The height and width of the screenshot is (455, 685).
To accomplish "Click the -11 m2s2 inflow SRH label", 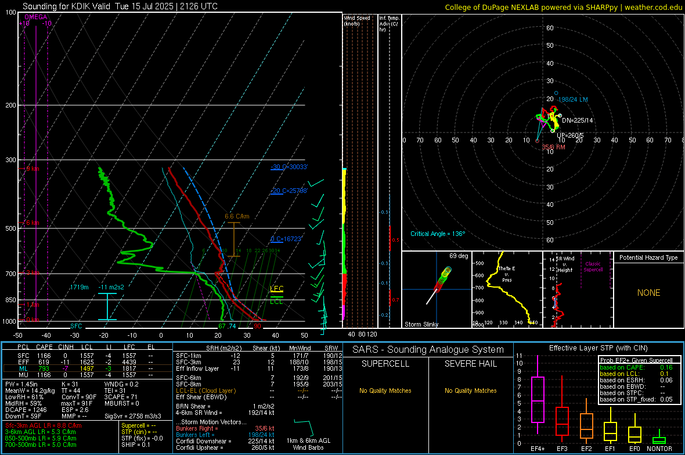I will tap(111, 287).
